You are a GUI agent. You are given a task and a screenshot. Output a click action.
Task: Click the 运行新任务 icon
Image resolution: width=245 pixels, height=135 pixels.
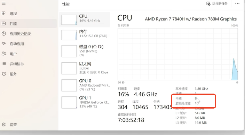point(208,3)
